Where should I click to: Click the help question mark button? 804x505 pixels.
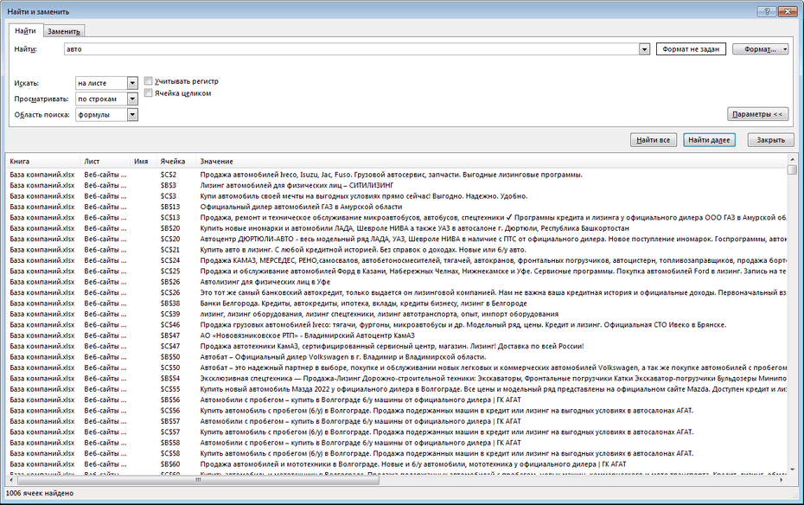click(x=767, y=11)
